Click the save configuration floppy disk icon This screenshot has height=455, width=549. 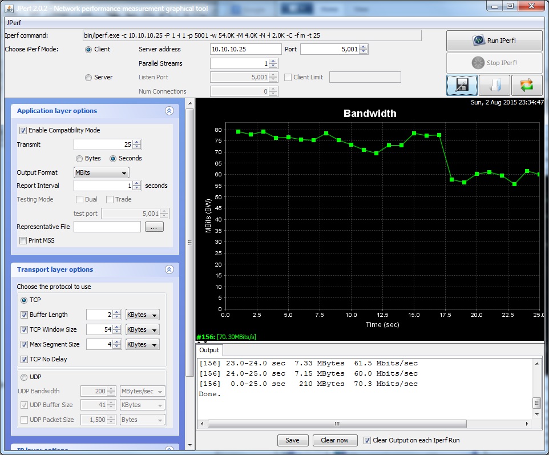[x=462, y=85]
